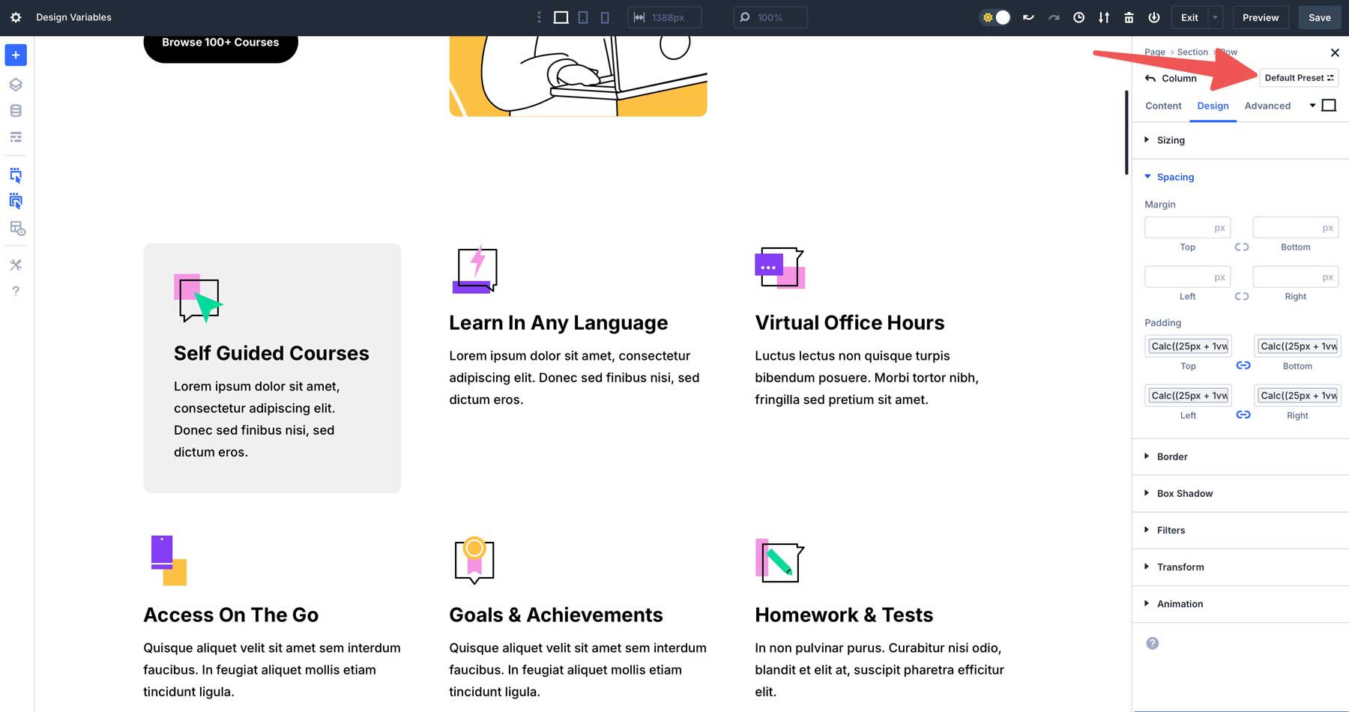
Task: Unlink top and bottom padding chain
Action: pyautogui.click(x=1243, y=366)
